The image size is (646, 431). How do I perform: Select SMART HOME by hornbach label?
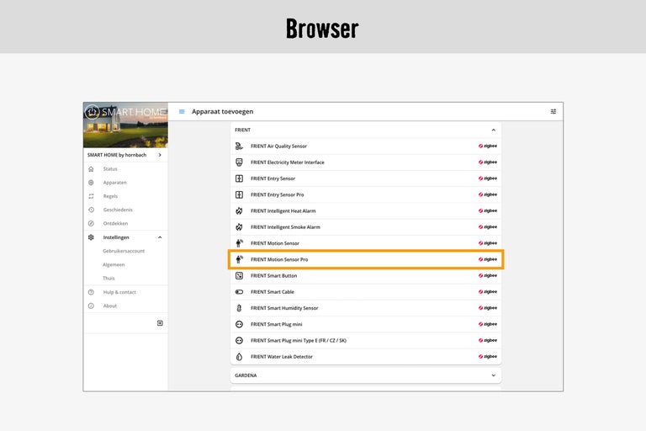click(117, 155)
